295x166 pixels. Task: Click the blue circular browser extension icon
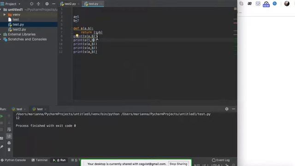click(x=275, y=3)
